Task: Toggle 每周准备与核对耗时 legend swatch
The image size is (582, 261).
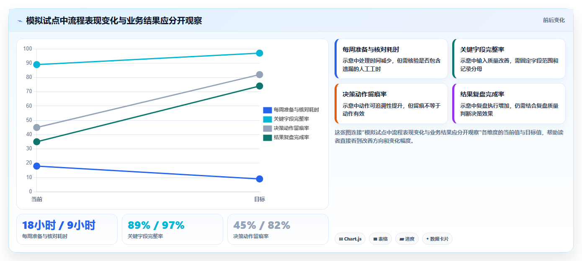Action: click(267, 110)
